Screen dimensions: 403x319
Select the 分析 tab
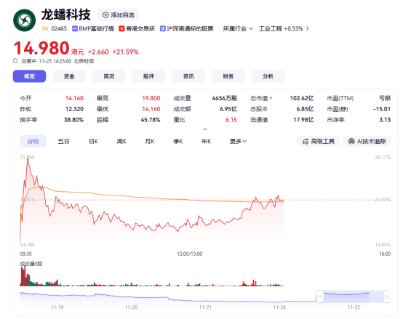coord(268,76)
